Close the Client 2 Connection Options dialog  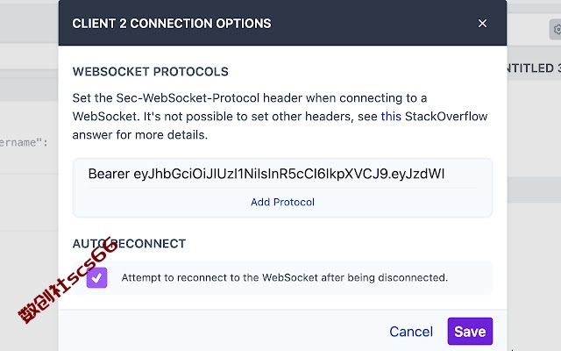pos(482,24)
